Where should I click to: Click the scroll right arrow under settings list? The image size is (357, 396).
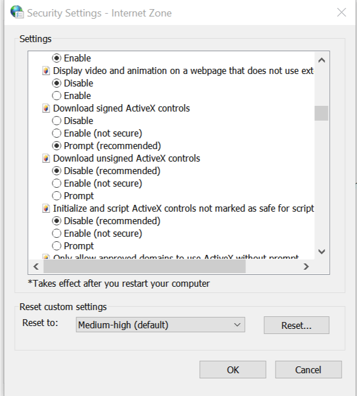306,266
